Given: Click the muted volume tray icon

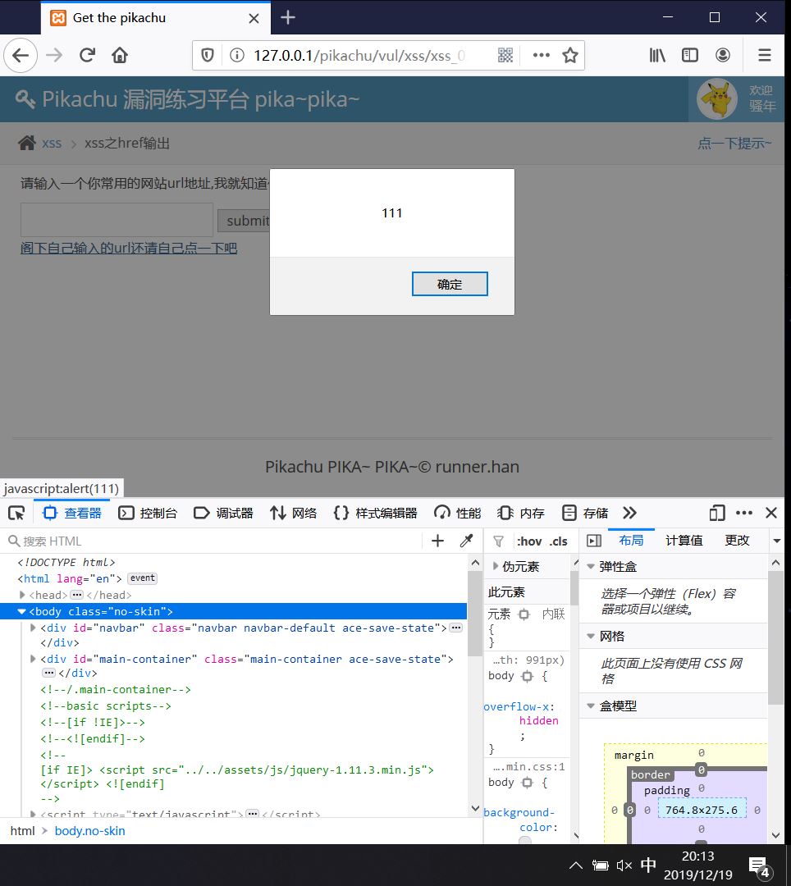Looking at the screenshot, I should [624, 865].
